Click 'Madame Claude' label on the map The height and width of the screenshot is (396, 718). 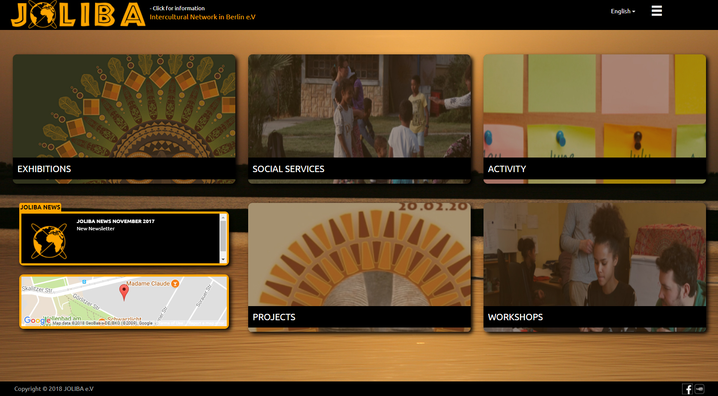(148, 283)
